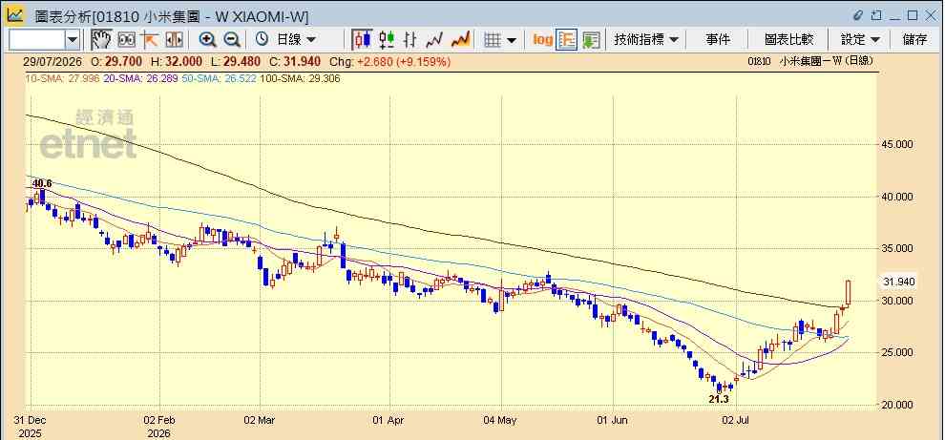945x440 pixels.
Task: Click the pop-out window icon in title bar
Action: pos(876,14)
